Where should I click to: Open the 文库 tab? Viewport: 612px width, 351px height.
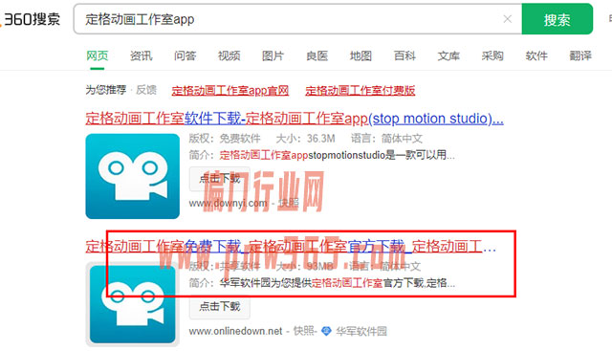(x=448, y=55)
